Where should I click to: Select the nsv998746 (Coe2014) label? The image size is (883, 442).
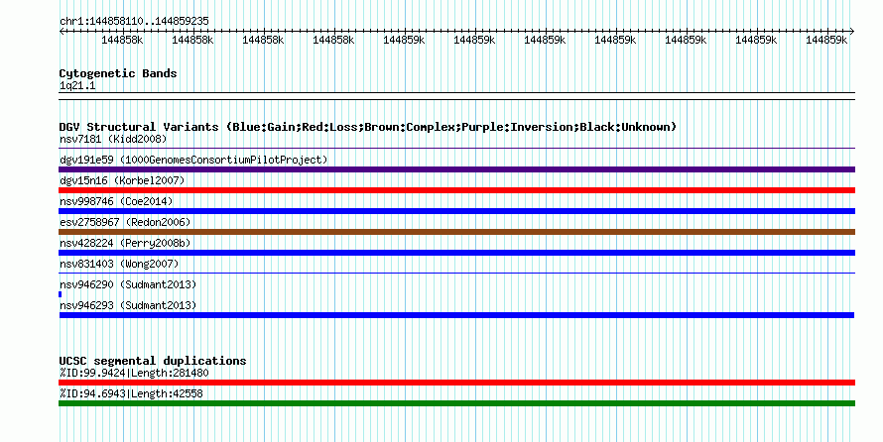(x=116, y=201)
